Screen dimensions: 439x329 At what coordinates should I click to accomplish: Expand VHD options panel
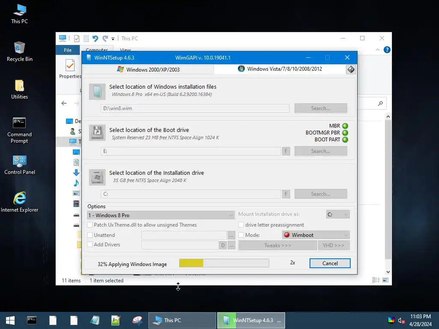(x=334, y=245)
